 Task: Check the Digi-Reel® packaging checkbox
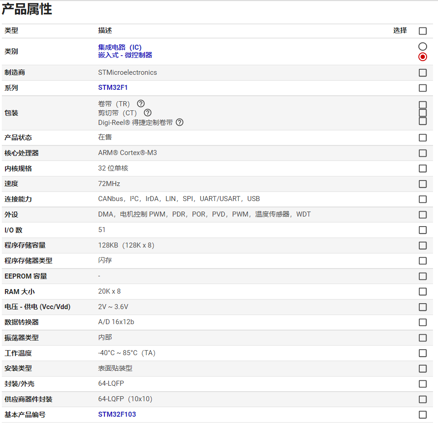(423, 121)
